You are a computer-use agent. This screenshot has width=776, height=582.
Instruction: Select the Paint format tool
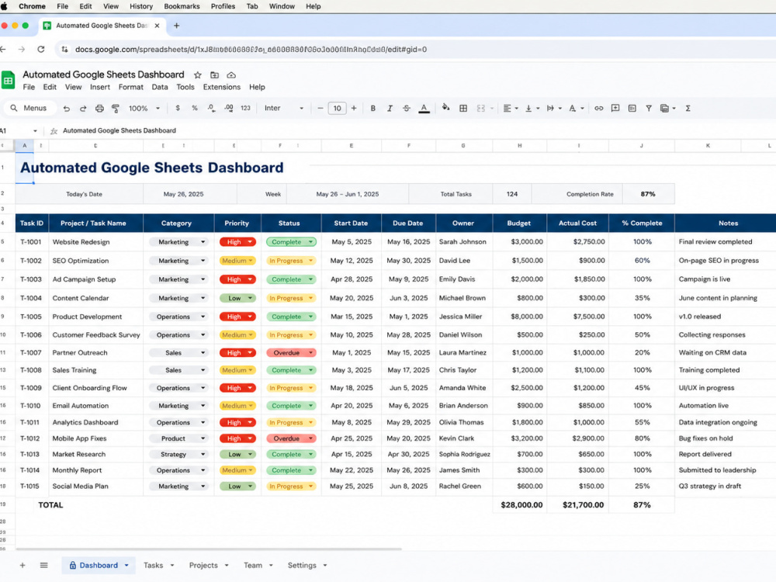pos(116,109)
